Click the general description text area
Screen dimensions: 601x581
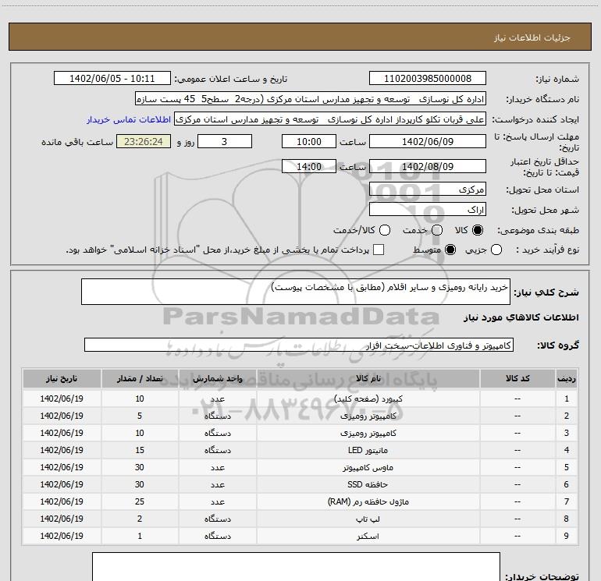(296, 292)
